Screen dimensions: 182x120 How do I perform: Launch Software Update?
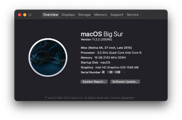pyautogui.click(x=125, y=82)
